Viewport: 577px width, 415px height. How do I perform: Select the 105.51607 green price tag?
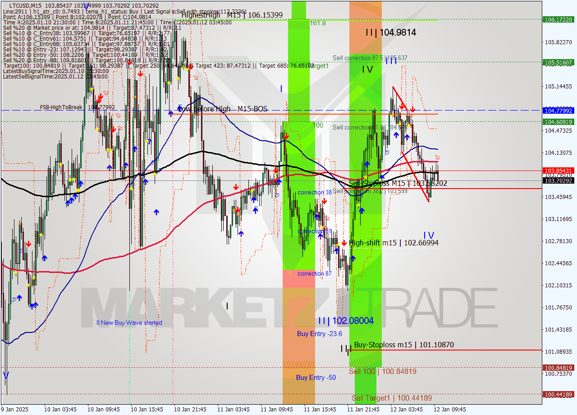[559, 62]
